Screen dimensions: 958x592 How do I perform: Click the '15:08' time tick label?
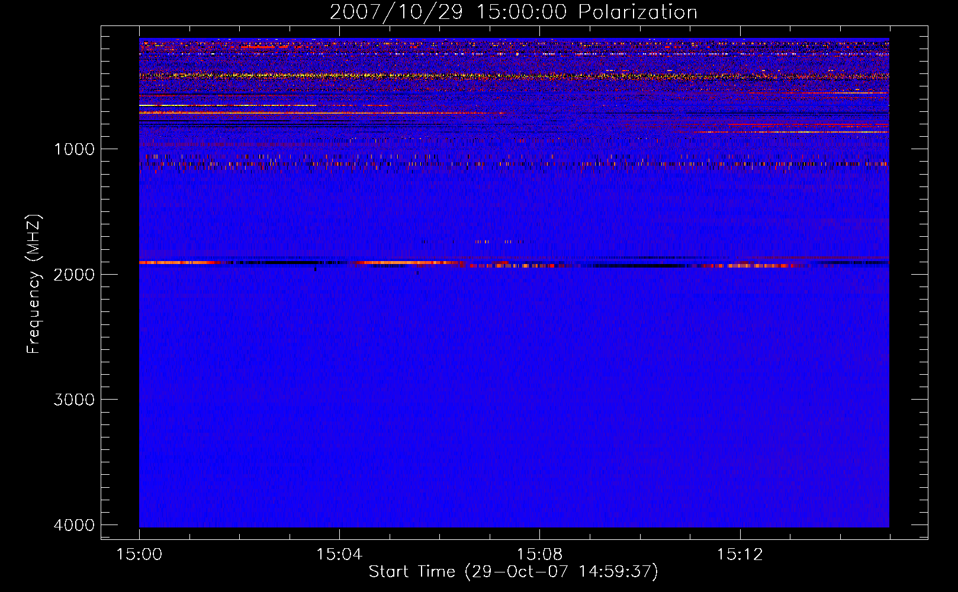(x=539, y=555)
